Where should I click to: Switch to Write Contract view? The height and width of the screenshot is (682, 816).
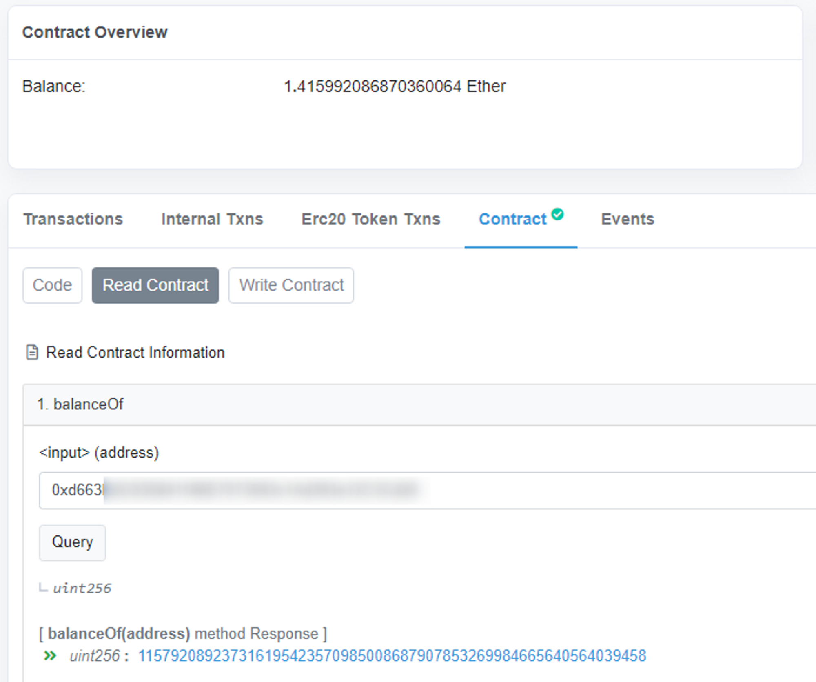coord(291,285)
